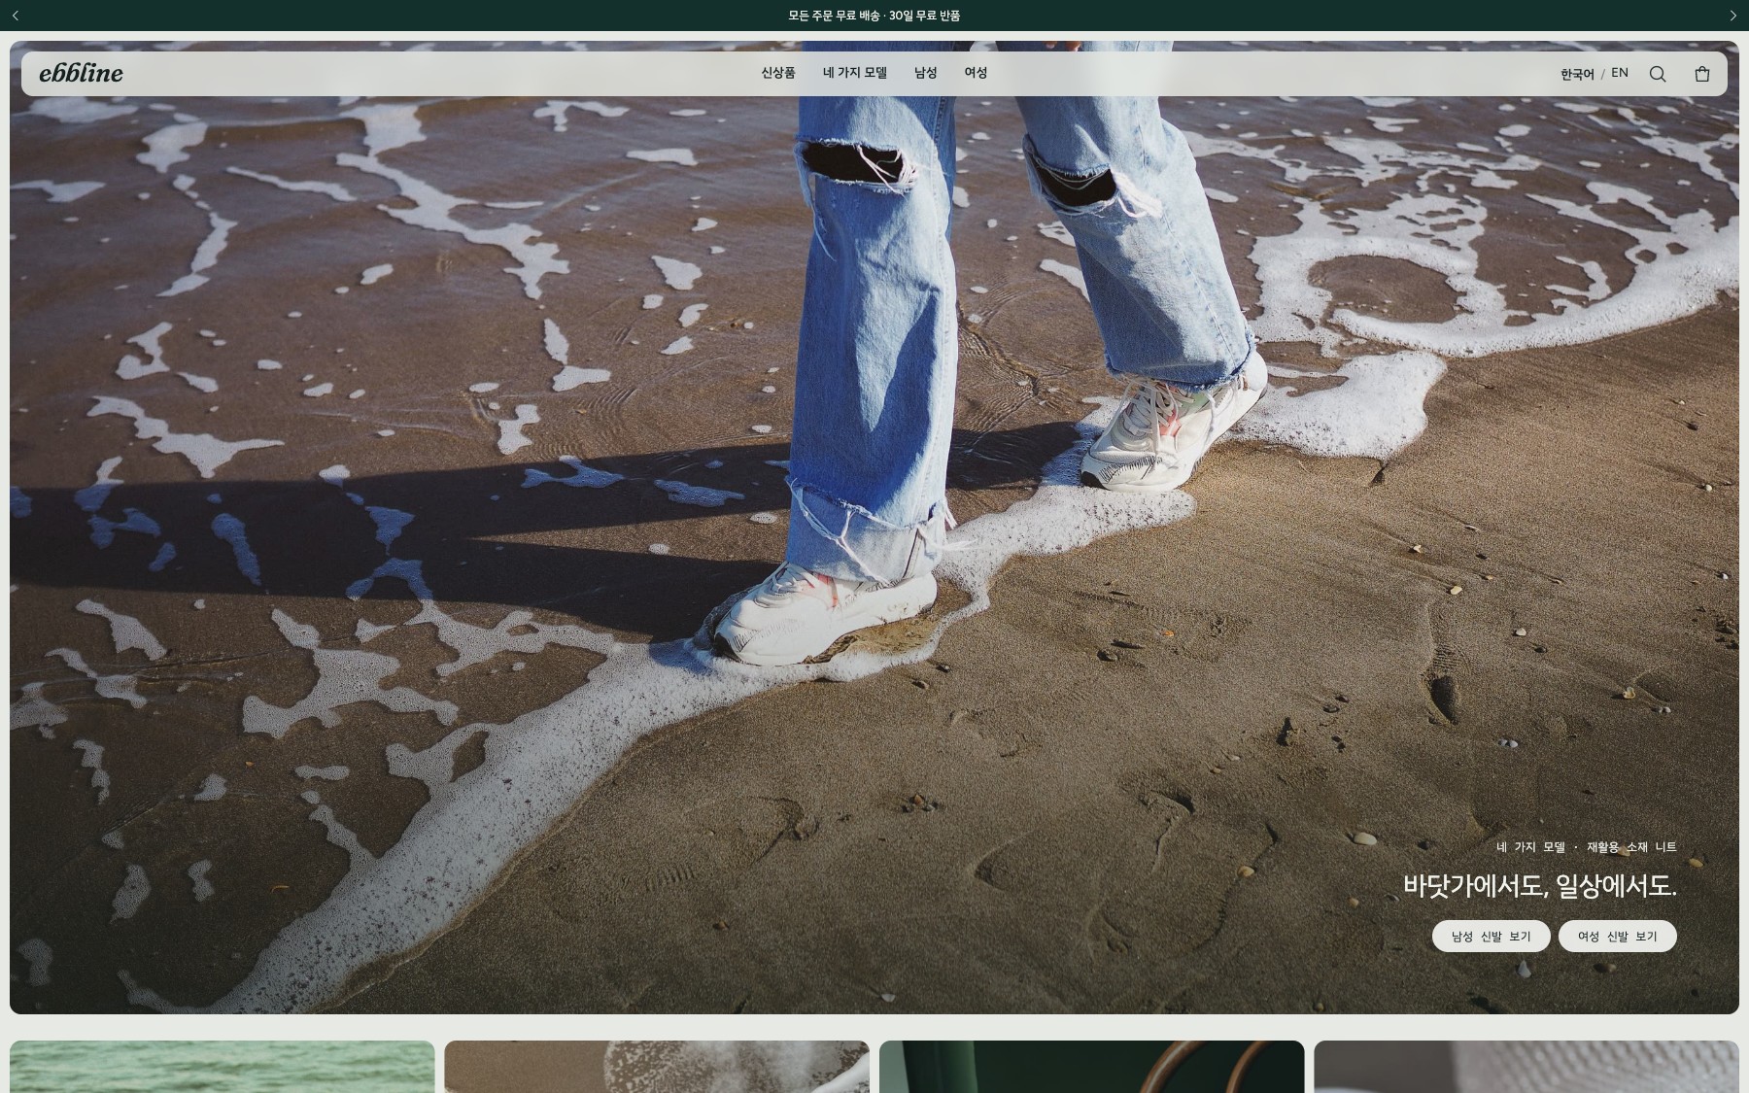This screenshot has width=1749, height=1093.
Task: Click the 바닷가에서도, 일상에서도. headline
Action: 1540,886
